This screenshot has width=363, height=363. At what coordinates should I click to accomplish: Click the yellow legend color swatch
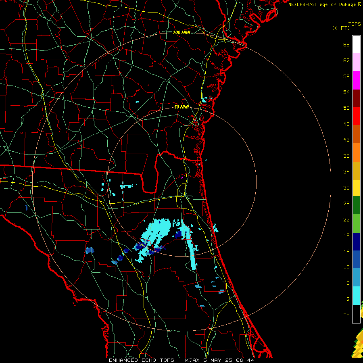(356, 188)
